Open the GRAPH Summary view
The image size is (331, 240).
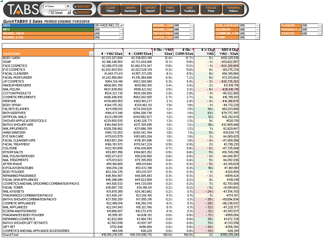[x=130, y=9]
